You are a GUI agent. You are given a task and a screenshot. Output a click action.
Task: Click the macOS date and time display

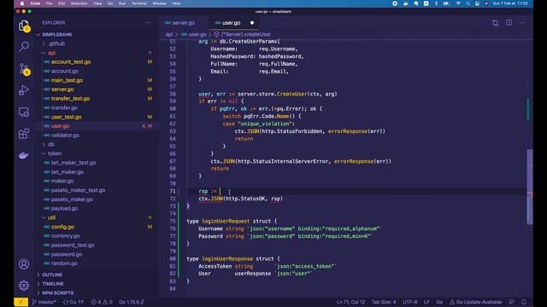click(510, 3)
